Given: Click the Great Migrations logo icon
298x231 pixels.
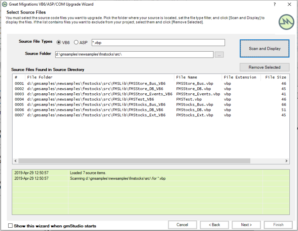Looking at the screenshot, I should (286, 22).
